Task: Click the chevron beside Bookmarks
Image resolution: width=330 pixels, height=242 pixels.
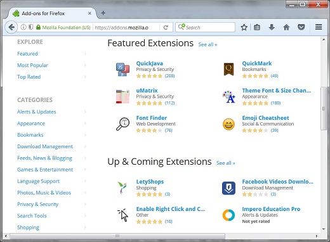Action: (x=85, y=135)
